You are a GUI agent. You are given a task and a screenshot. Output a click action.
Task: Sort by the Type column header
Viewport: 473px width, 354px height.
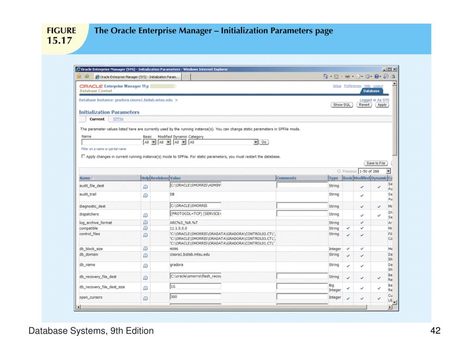click(334, 178)
